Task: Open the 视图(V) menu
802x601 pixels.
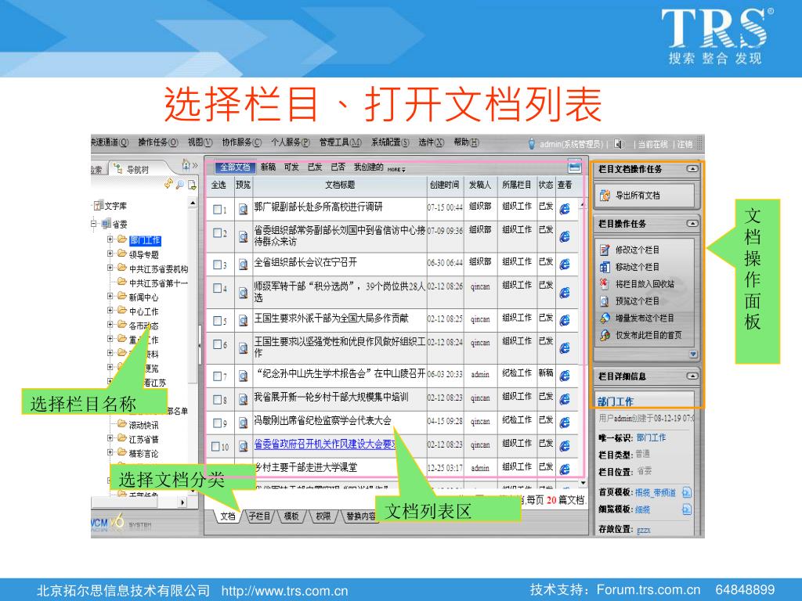Action: [200, 142]
